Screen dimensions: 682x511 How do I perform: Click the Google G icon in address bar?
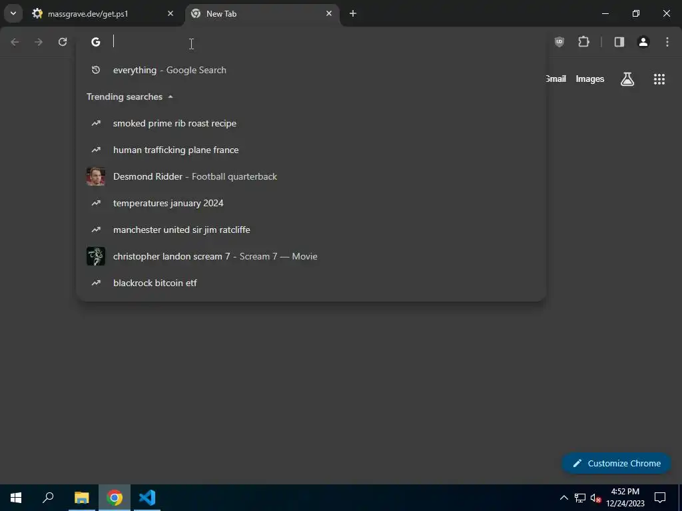(96, 42)
